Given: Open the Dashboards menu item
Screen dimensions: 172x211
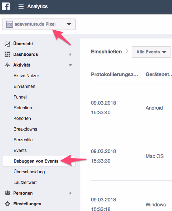Looking at the screenshot, I should click(x=26, y=54).
